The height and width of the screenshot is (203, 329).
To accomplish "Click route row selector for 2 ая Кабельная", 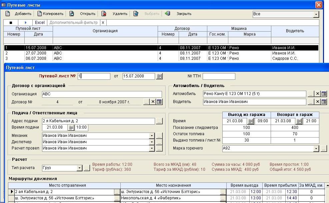I will pyautogui.click(x=11, y=192).
